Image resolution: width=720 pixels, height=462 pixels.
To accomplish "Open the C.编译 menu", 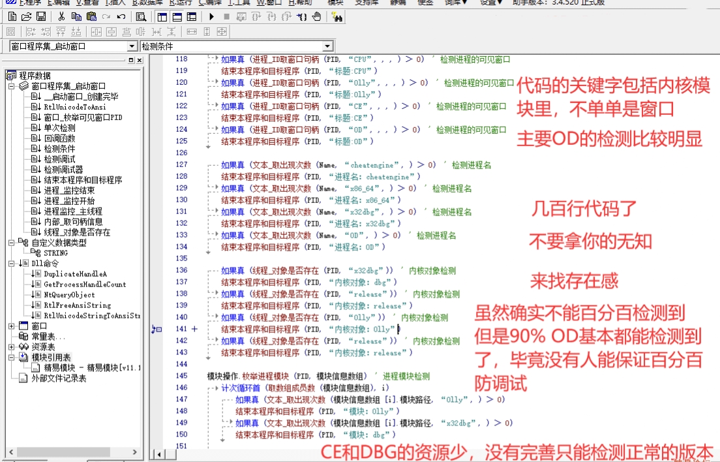I will coord(210,3).
